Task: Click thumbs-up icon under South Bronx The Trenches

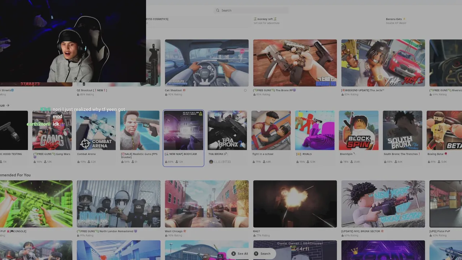Action: point(385,162)
